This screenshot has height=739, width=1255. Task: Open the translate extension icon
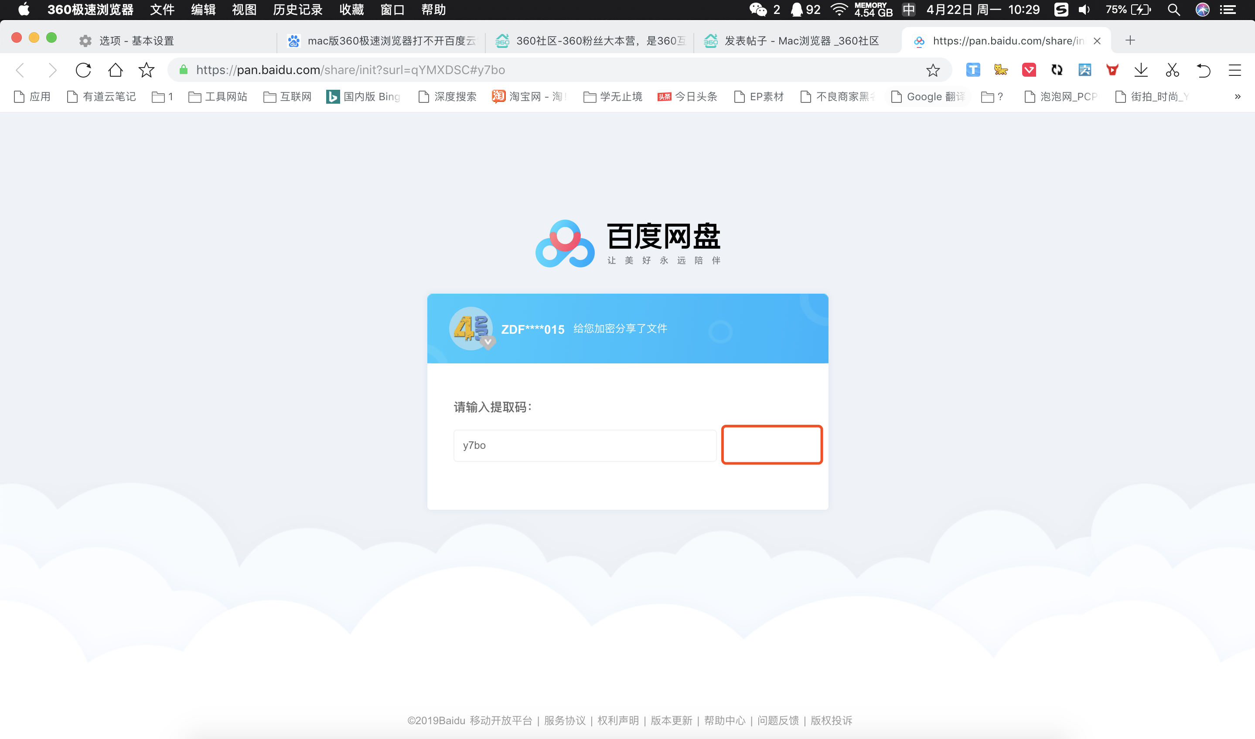pyautogui.click(x=1084, y=70)
